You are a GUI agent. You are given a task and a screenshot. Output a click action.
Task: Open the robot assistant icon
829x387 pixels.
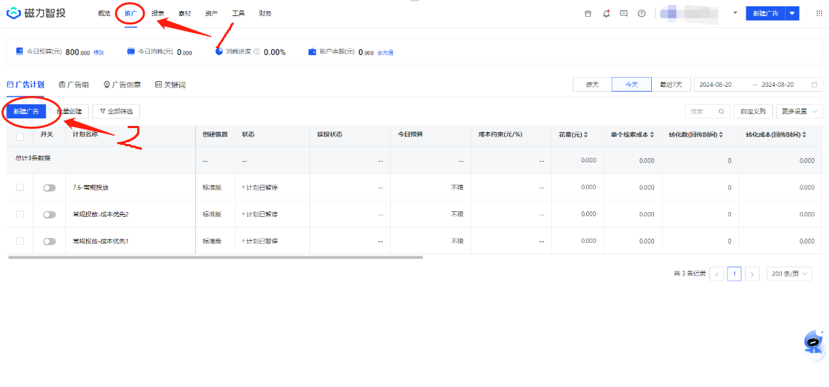pos(814,342)
